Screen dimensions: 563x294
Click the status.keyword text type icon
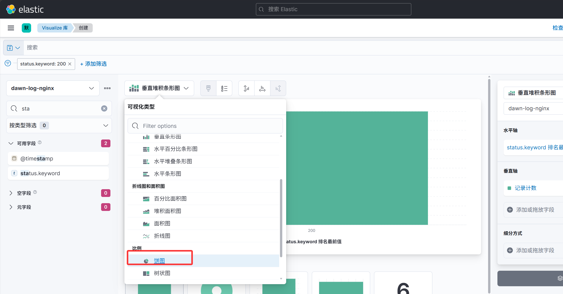click(14, 173)
